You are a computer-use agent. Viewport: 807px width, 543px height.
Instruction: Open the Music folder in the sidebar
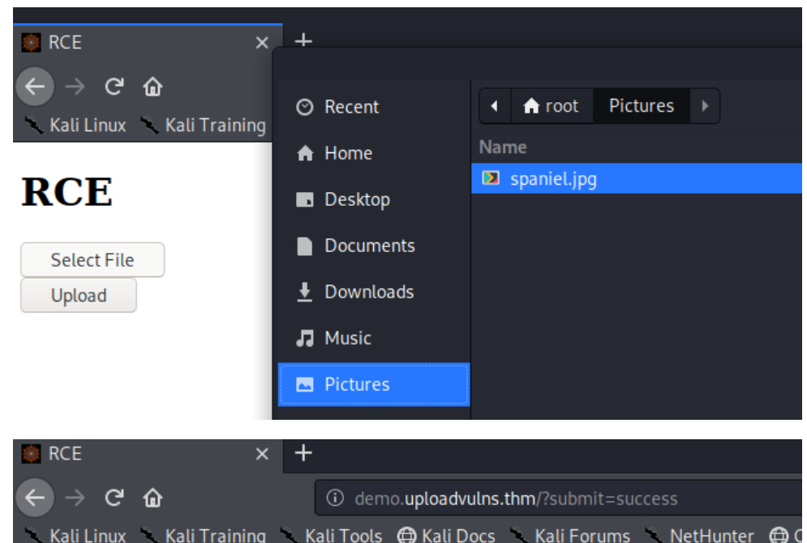[347, 338]
